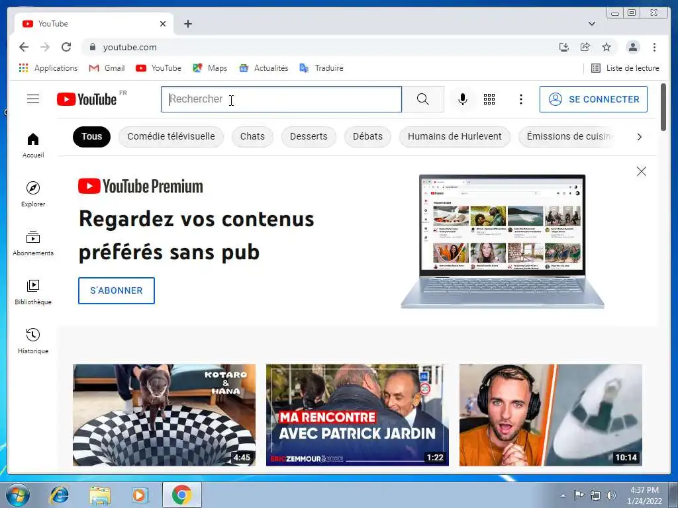Go back with Chrome back arrow
Screen dimensions: 678x508
pyautogui.click(x=24, y=47)
